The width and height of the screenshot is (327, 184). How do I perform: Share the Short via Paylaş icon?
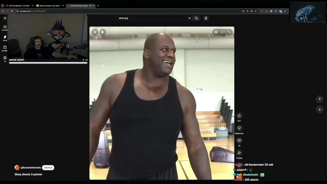[239, 153]
